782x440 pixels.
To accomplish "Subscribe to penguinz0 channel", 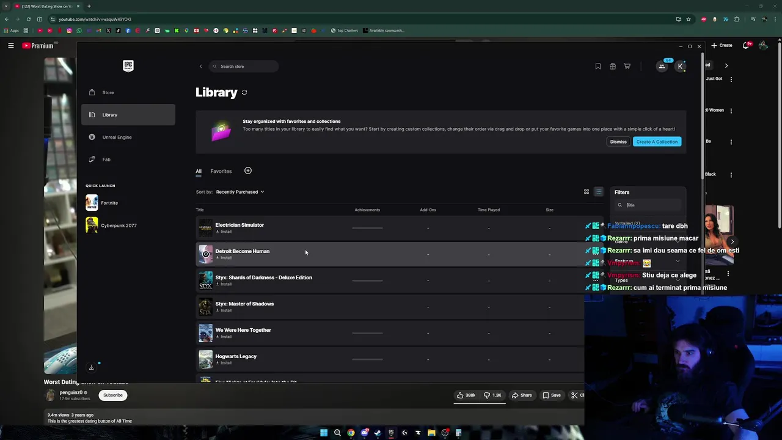I will (x=113, y=395).
